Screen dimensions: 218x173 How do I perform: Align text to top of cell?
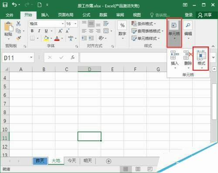point(84,23)
